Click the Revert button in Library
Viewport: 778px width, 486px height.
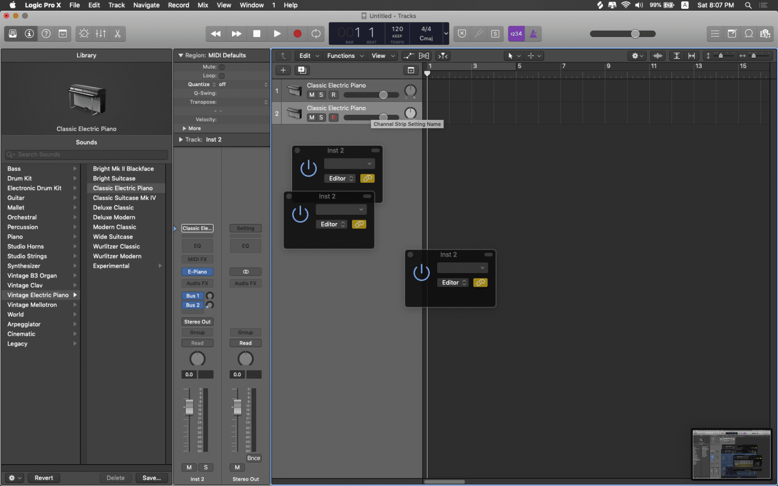click(x=44, y=478)
